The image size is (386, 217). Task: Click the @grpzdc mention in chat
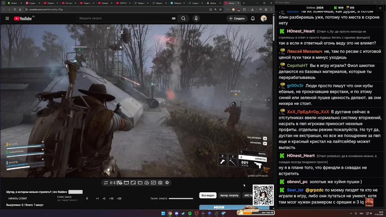[x=314, y=190]
